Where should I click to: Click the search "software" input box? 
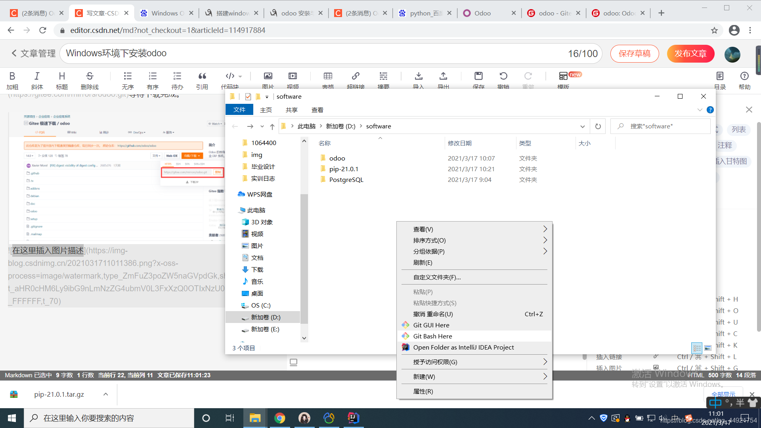[x=660, y=126]
